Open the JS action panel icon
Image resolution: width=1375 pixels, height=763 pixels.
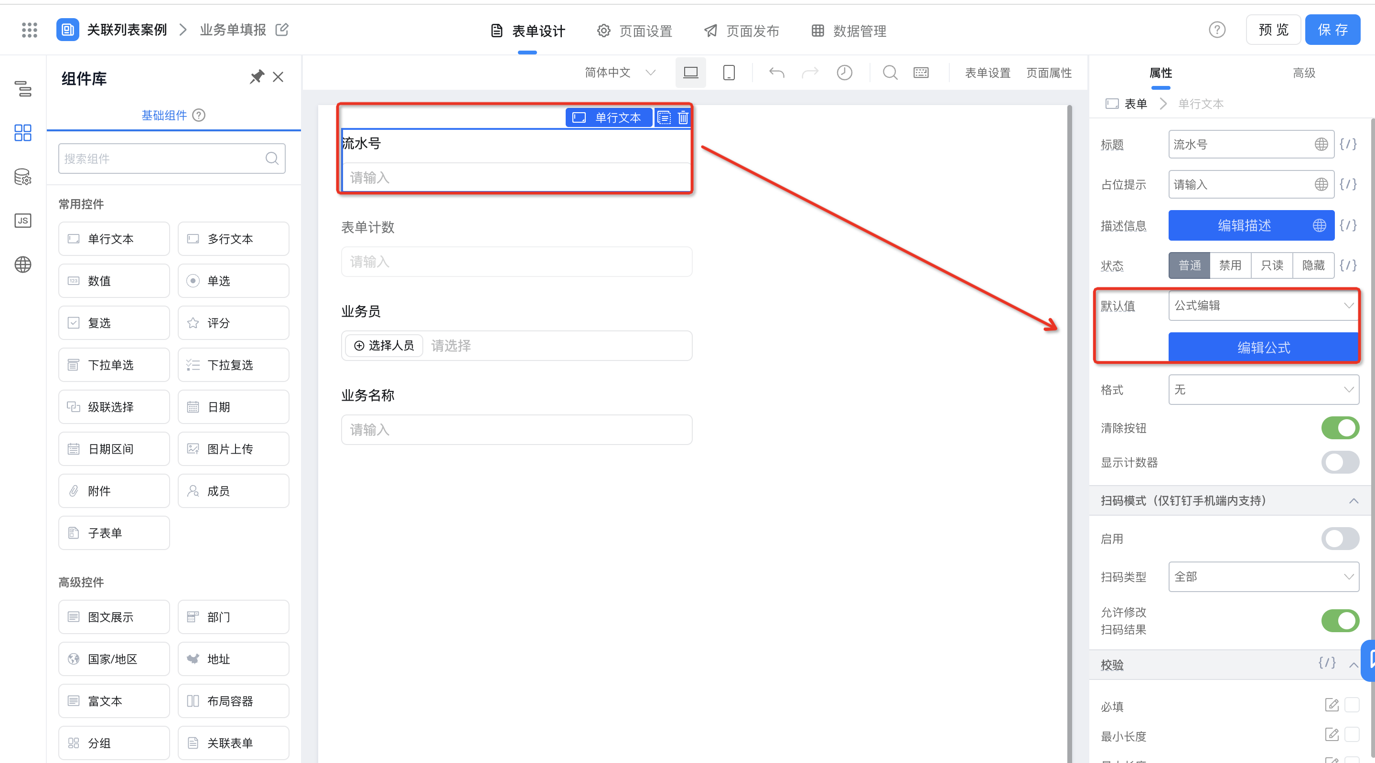pyautogui.click(x=23, y=221)
